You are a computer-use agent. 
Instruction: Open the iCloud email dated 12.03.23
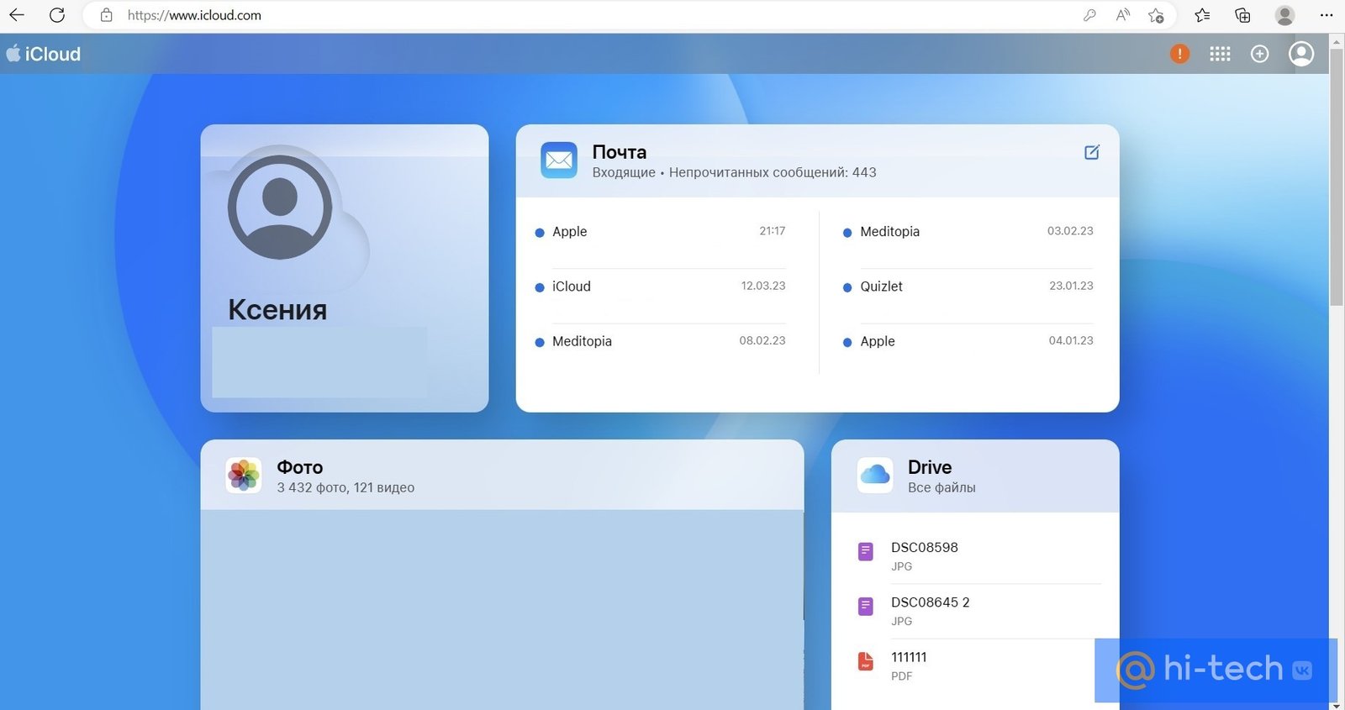click(x=661, y=287)
